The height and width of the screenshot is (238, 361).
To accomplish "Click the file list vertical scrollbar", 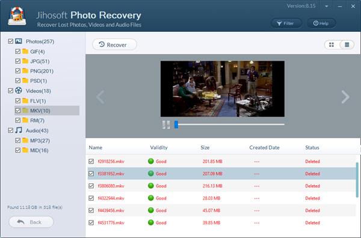I will pos(357,180).
